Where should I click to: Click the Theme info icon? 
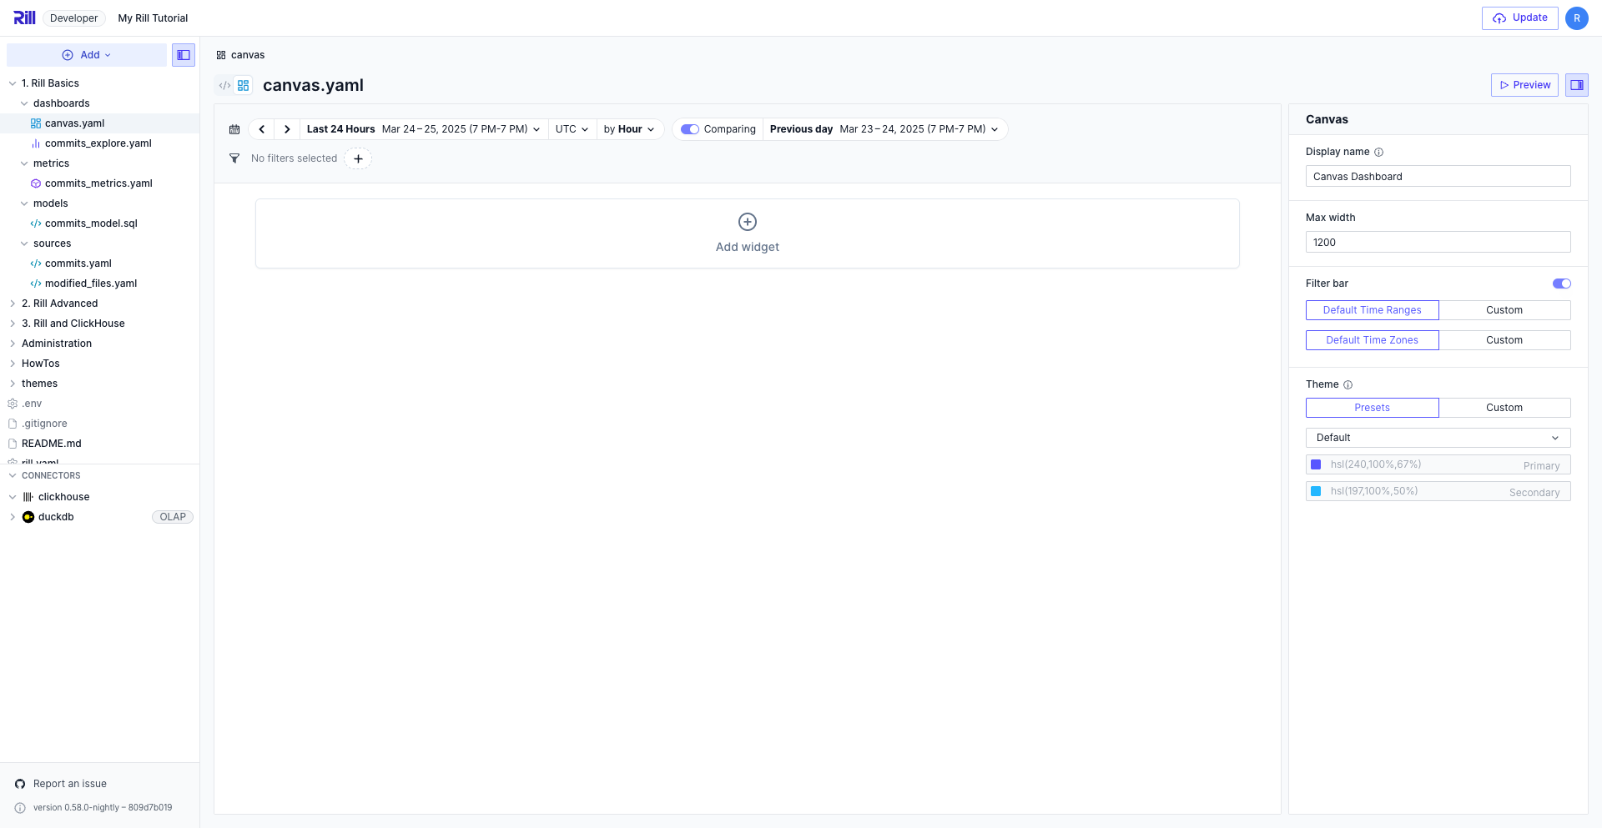[1348, 384]
